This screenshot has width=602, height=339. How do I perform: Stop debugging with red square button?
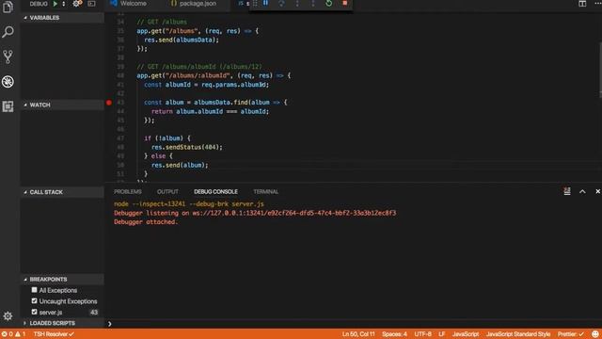coord(345,3)
